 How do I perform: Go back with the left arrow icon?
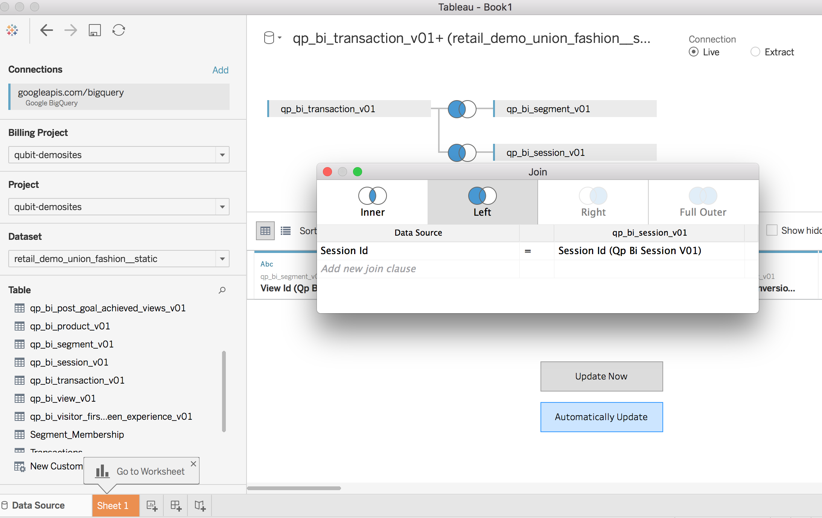(x=46, y=30)
